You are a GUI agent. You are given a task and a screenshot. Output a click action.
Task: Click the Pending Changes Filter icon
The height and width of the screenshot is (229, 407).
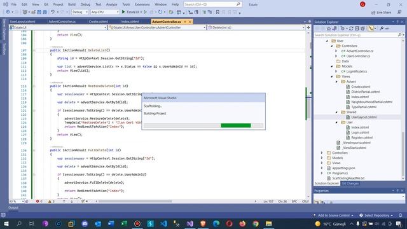(x=343, y=29)
